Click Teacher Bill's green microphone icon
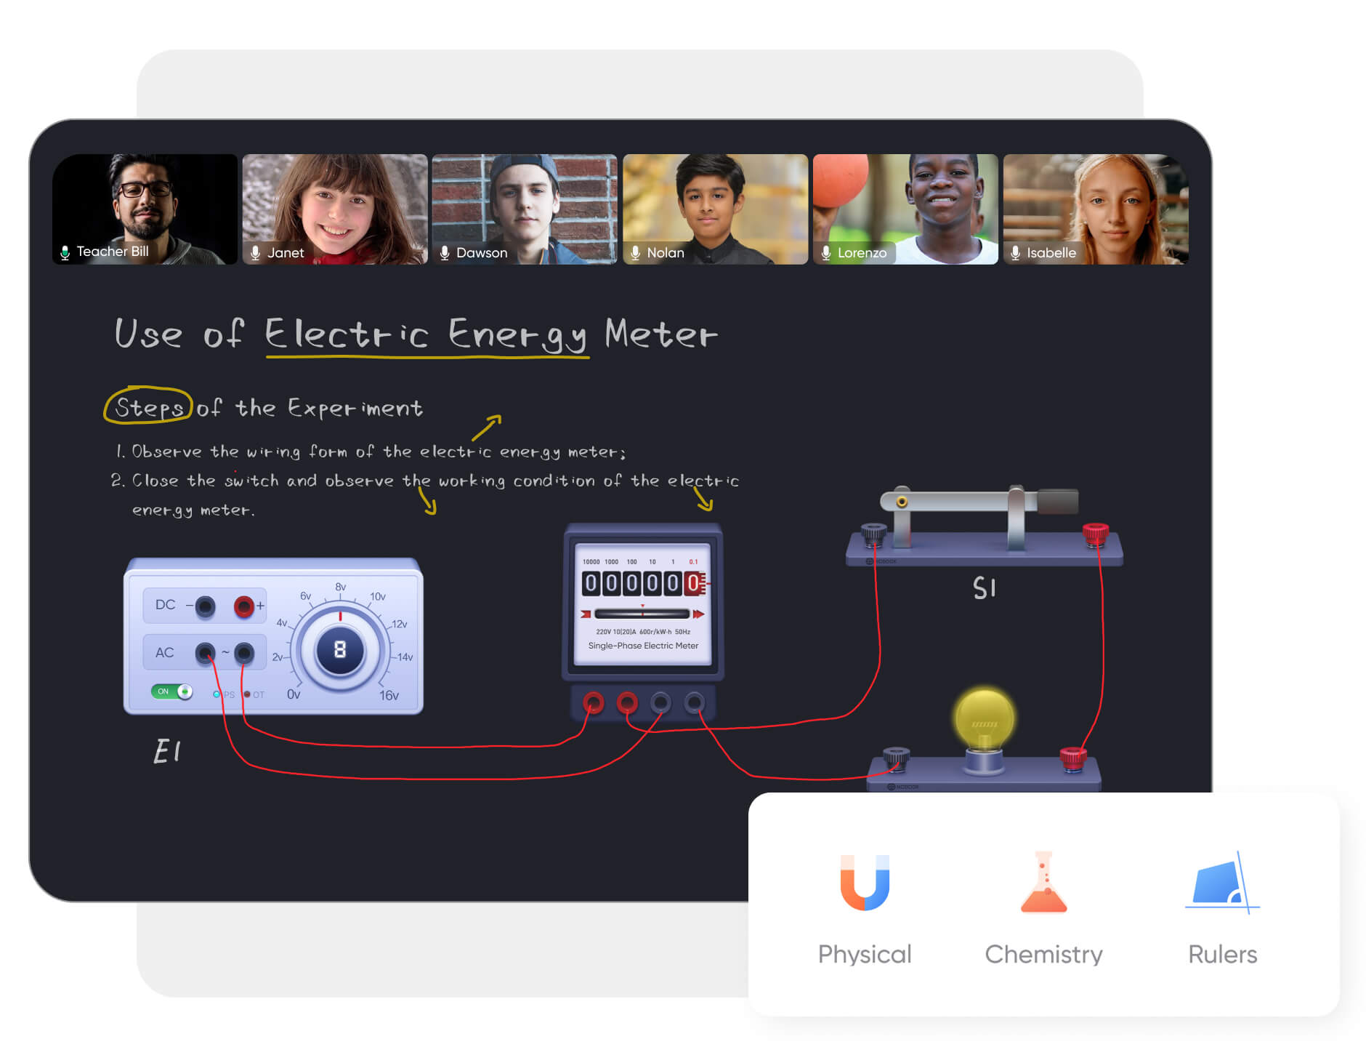 (65, 252)
